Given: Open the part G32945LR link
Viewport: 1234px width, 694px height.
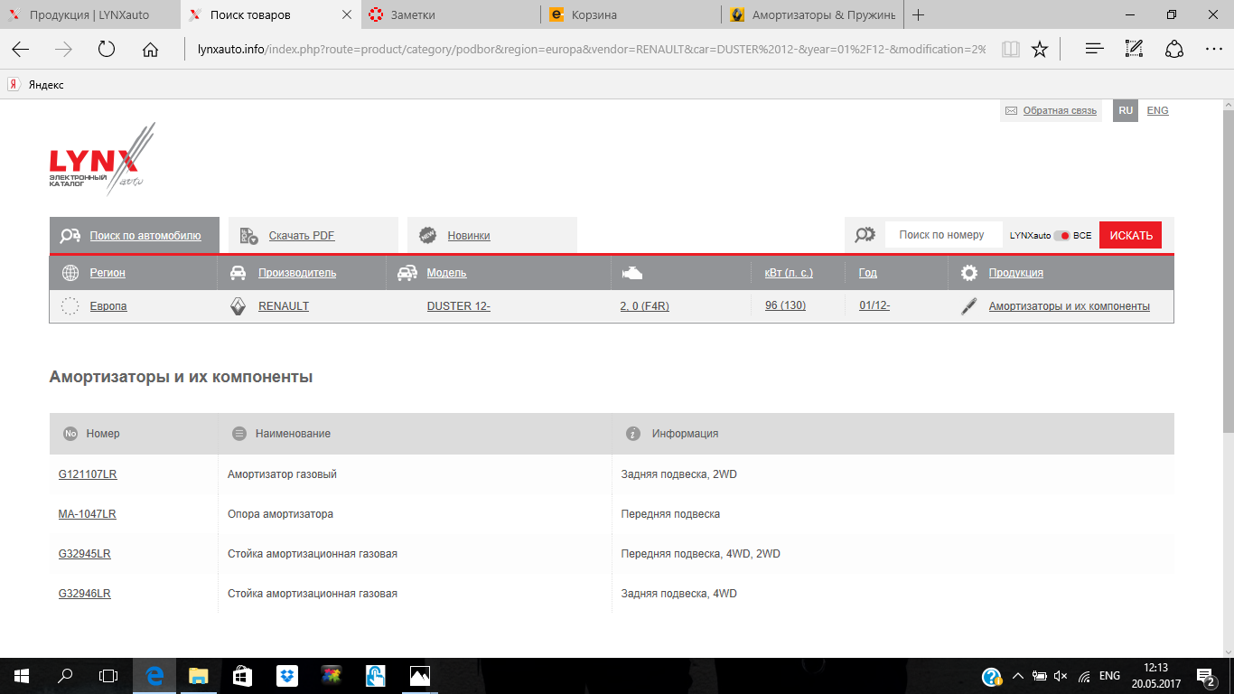Looking at the screenshot, I should click(x=85, y=554).
